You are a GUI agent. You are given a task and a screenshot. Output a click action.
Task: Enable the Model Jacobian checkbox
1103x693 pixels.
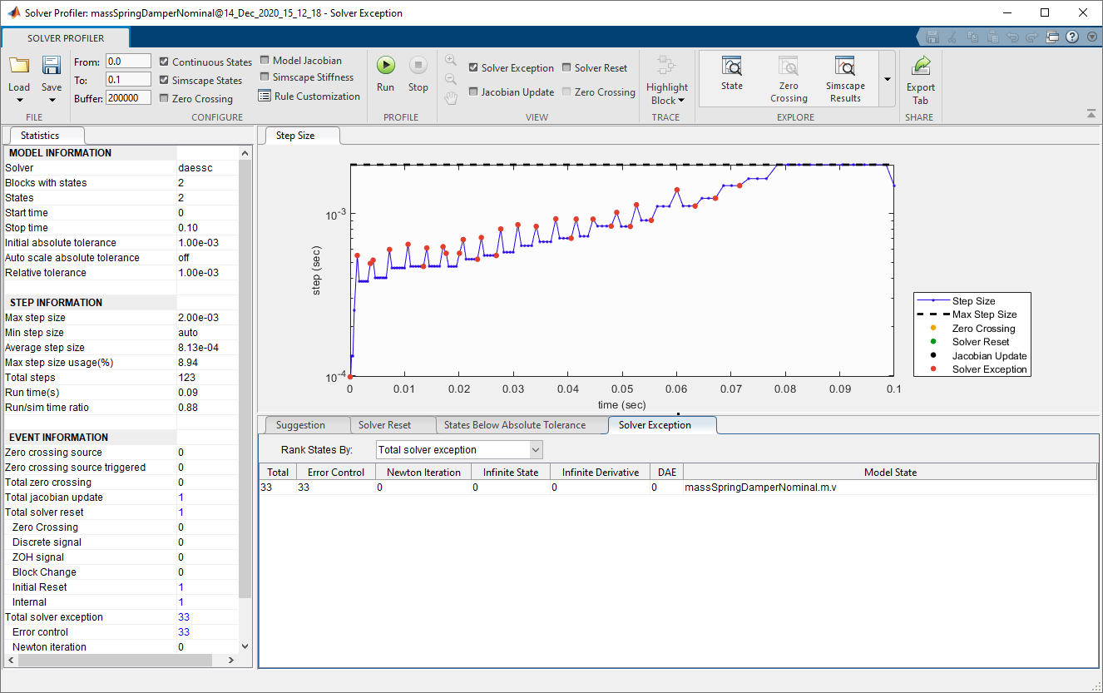click(x=265, y=60)
